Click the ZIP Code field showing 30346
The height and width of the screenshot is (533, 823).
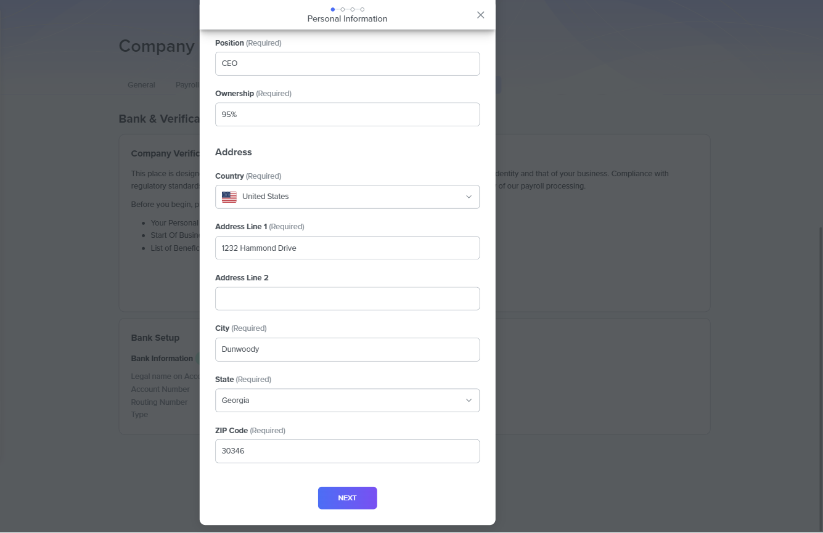347,451
